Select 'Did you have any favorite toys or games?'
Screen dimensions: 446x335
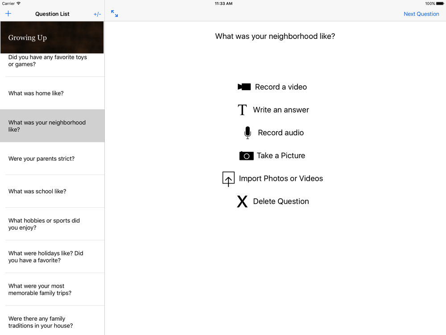pyautogui.click(x=52, y=65)
